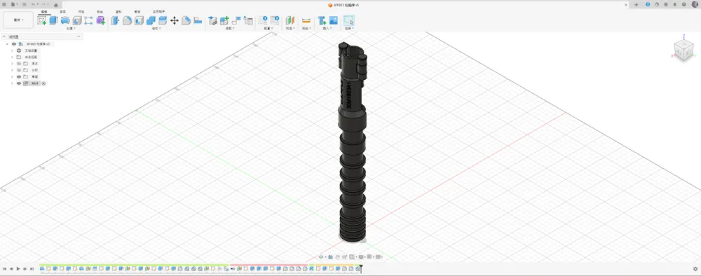
Task: Select the Create Sketch tool
Action: pos(42,20)
